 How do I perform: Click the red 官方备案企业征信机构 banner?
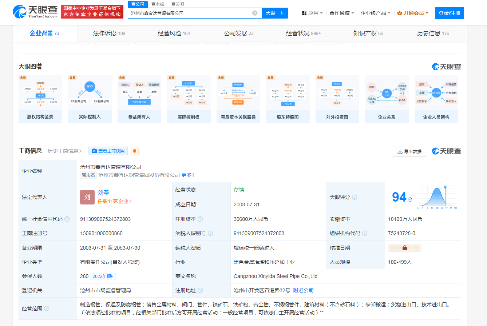pos(92,11)
